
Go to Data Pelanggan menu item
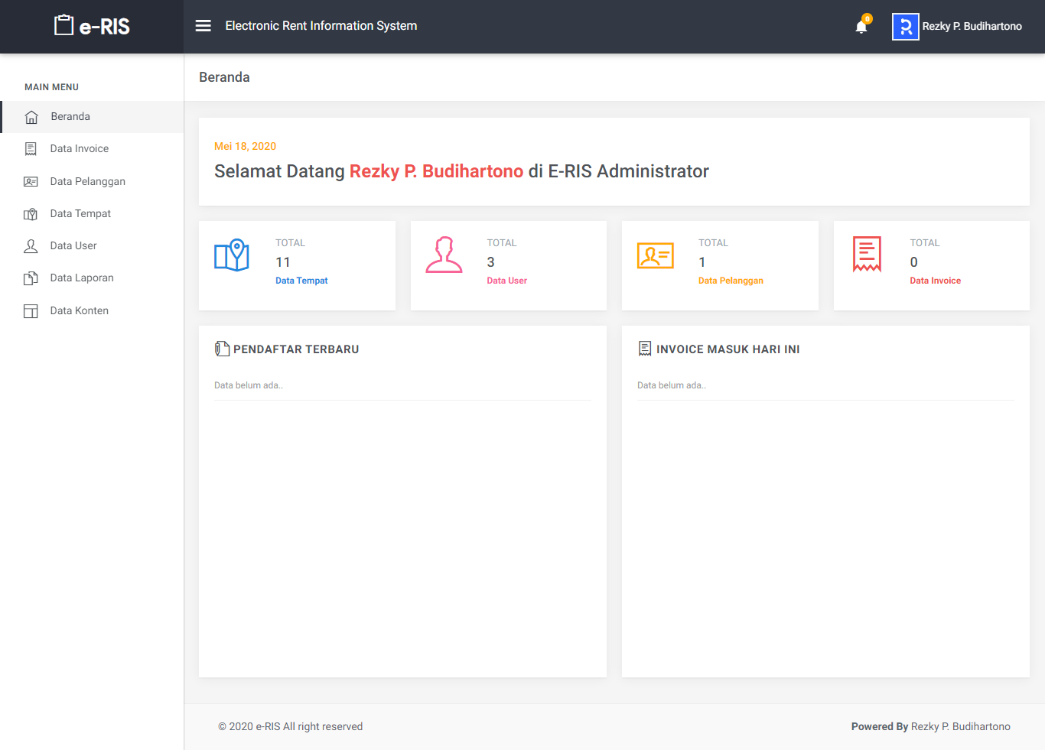click(x=87, y=182)
